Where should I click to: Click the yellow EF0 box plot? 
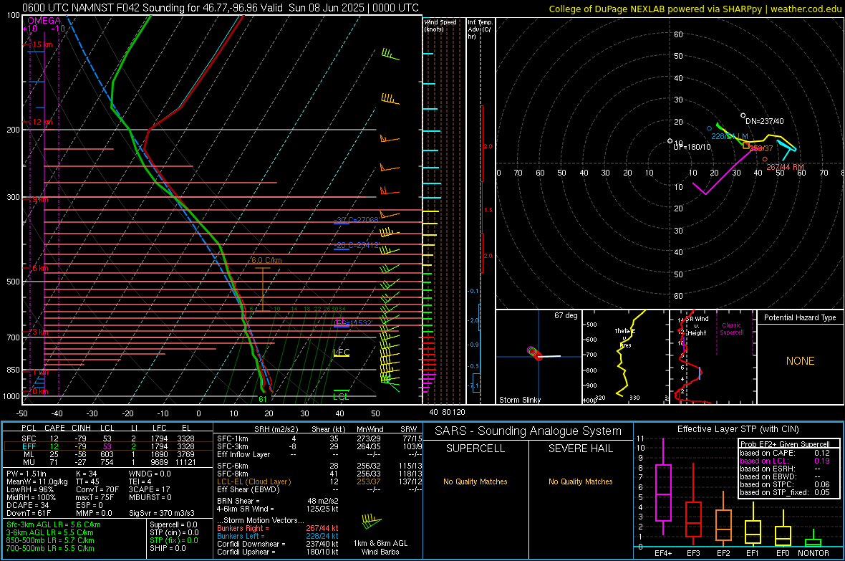click(x=783, y=529)
